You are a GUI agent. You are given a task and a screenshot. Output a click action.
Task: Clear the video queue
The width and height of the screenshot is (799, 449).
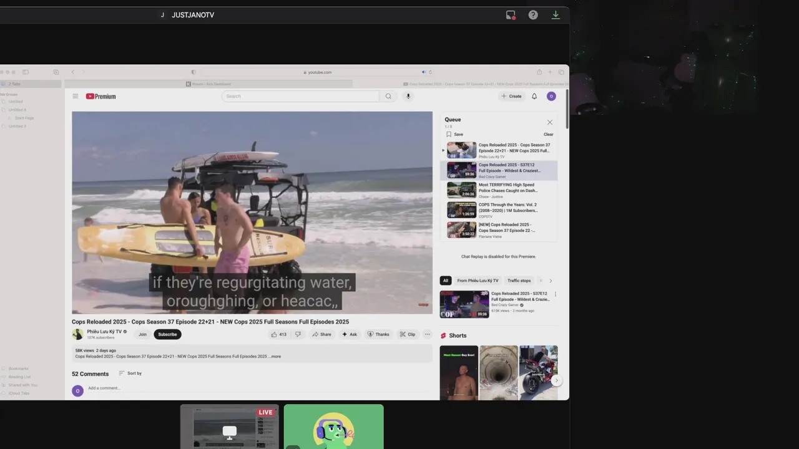[548, 134]
